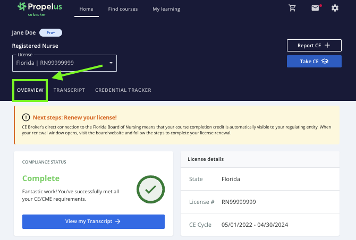The width and height of the screenshot is (356, 240).
Task: Open the settings gear icon
Action: 335,8
